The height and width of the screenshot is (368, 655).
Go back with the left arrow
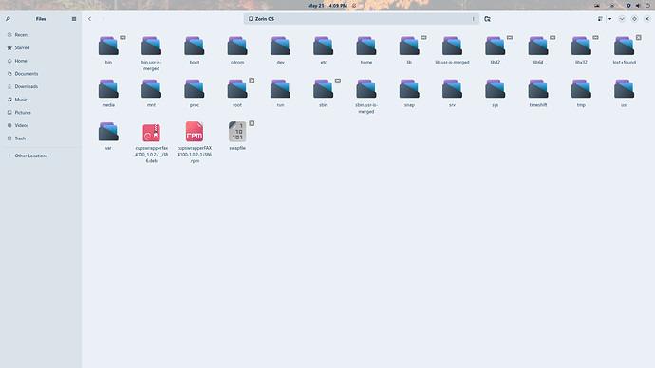(90, 19)
